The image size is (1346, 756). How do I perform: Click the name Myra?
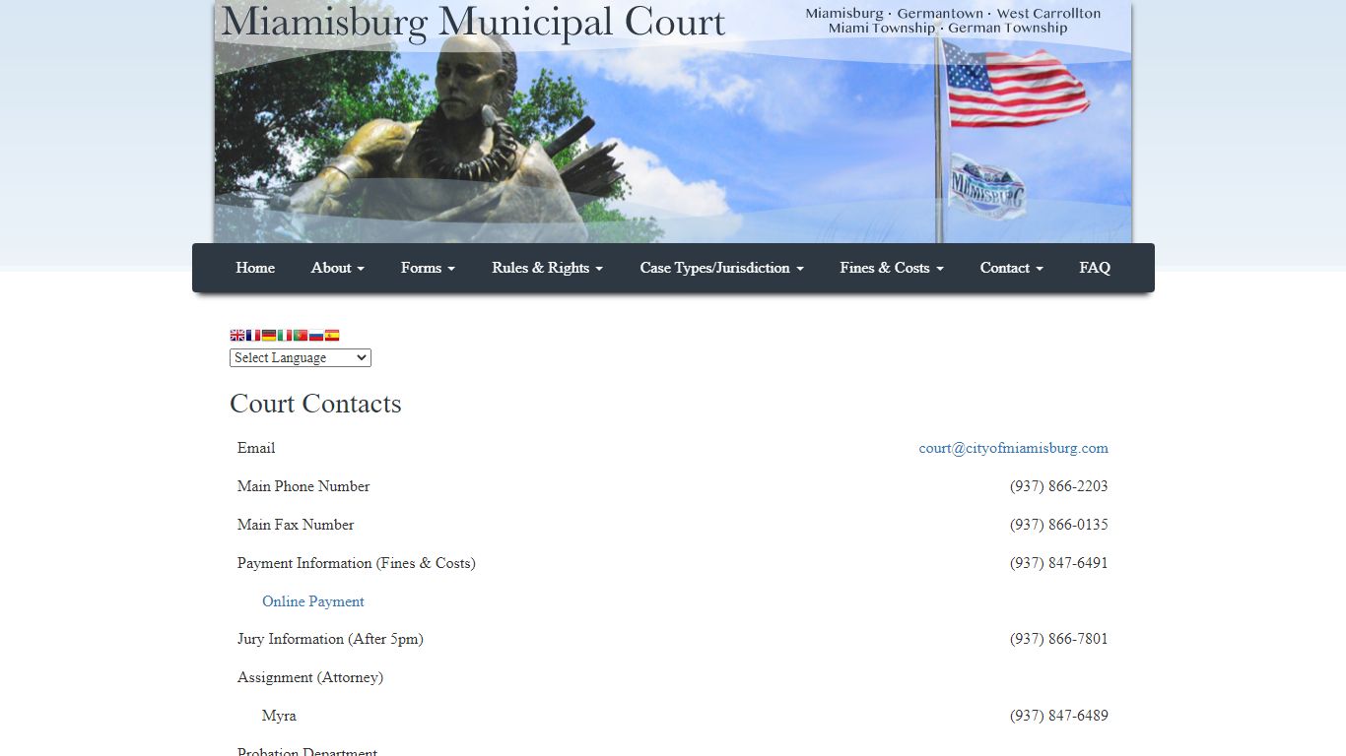[x=279, y=716]
